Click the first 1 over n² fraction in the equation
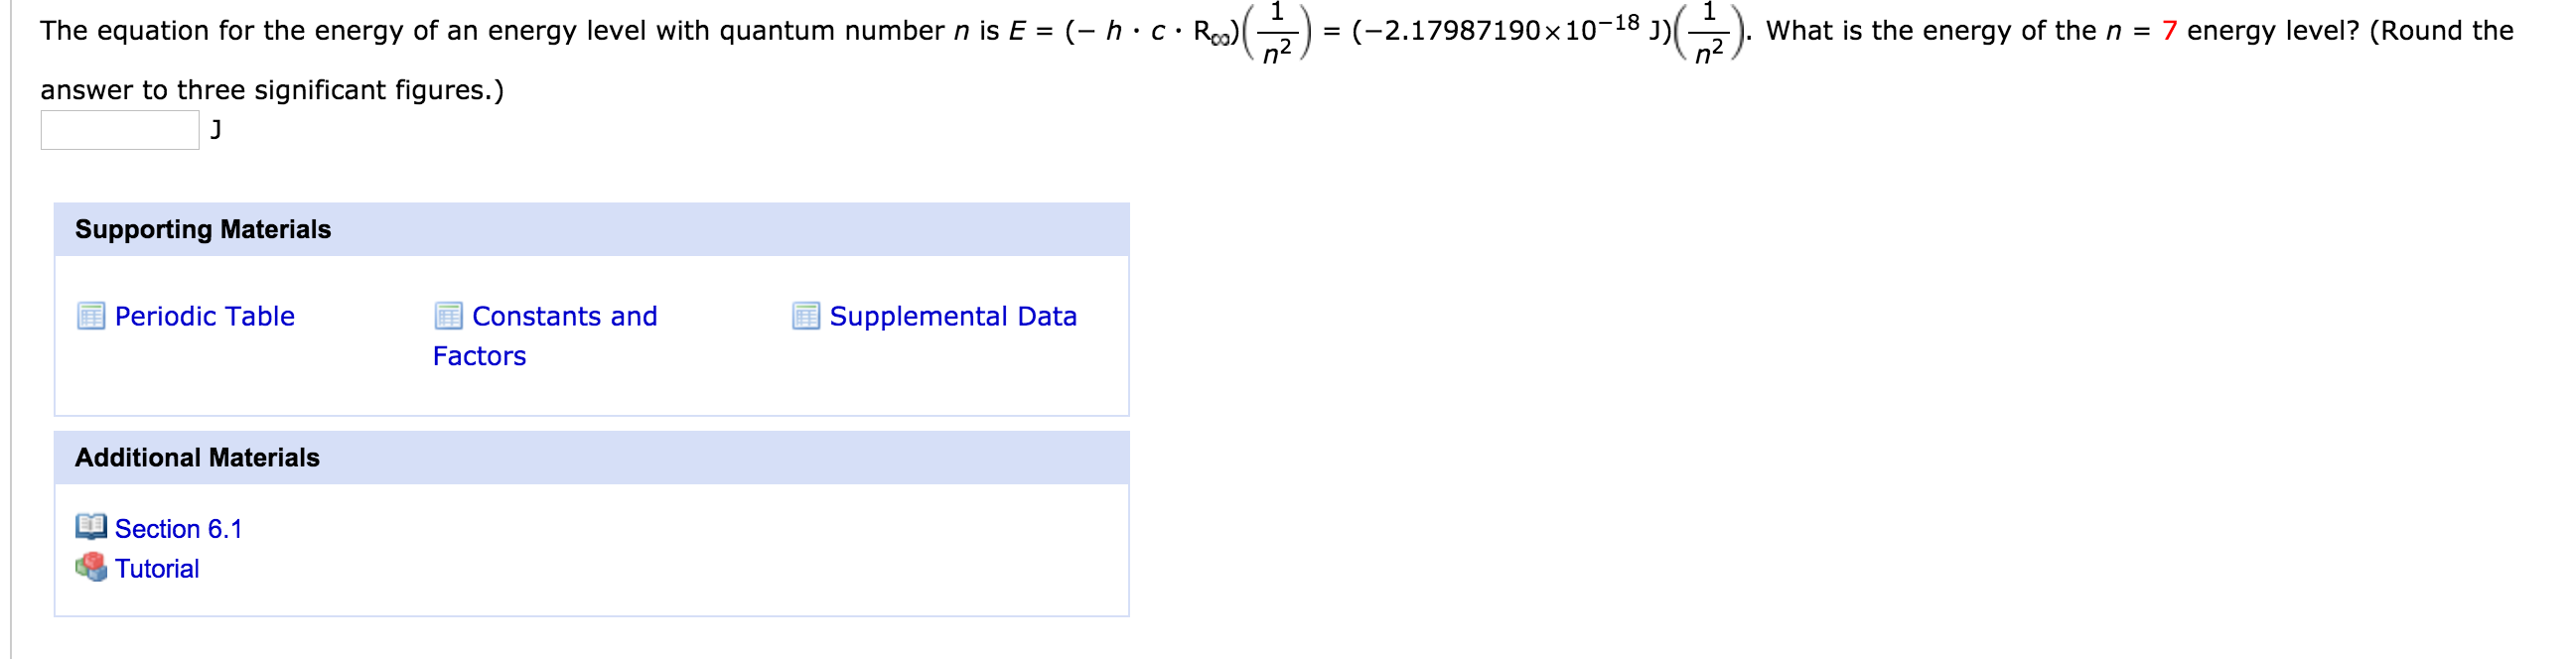 1276,32
